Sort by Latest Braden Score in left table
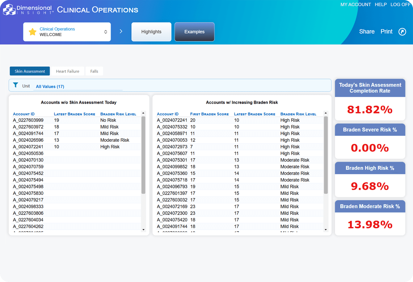 pos(74,114)
